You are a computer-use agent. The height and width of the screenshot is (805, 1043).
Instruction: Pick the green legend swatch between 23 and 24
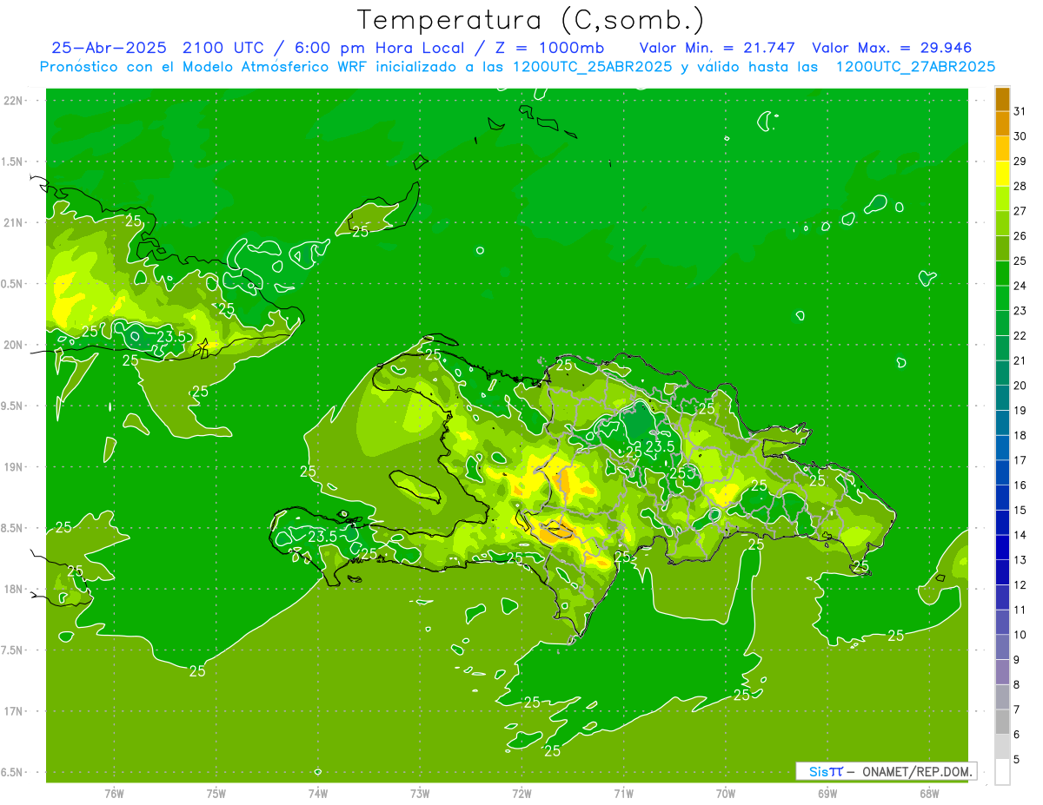coord(1002,299)
